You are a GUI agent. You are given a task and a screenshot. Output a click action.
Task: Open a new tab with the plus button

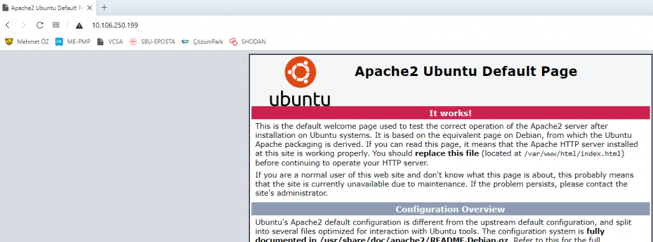click(x=104, y=8)
